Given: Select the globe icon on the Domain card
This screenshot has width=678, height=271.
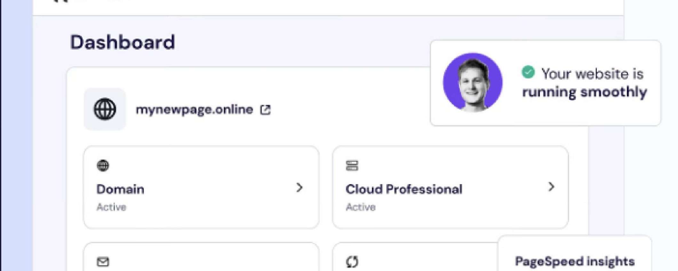Looking at the screenshot, I should (x=103, y=166).
